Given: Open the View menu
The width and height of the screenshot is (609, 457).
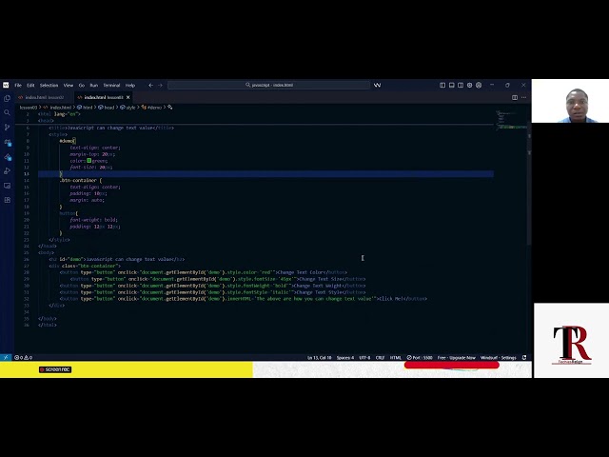Looking at the screenshot, I should pyautogui.click(x=69, y=85).
